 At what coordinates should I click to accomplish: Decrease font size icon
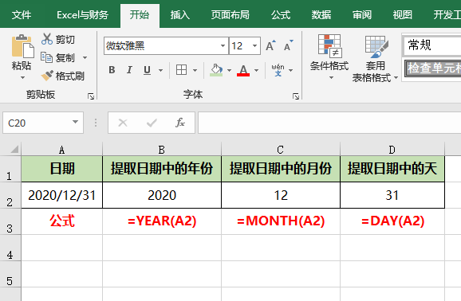point(289,45)
